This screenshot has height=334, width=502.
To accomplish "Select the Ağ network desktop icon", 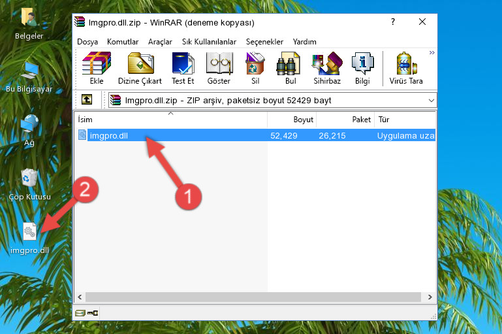I will click(x=29, y=131).
